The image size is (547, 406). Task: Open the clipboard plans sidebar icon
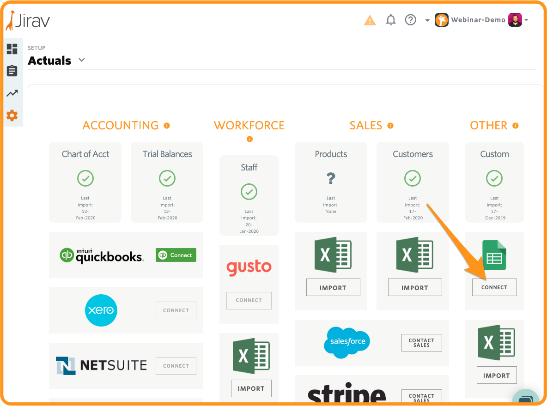12,71
